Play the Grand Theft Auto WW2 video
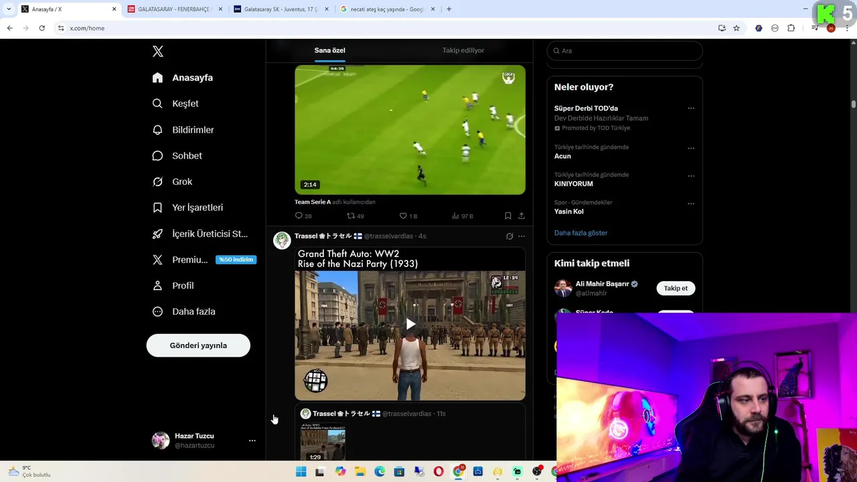Screen dimensions: 857x482 (410, 325)
